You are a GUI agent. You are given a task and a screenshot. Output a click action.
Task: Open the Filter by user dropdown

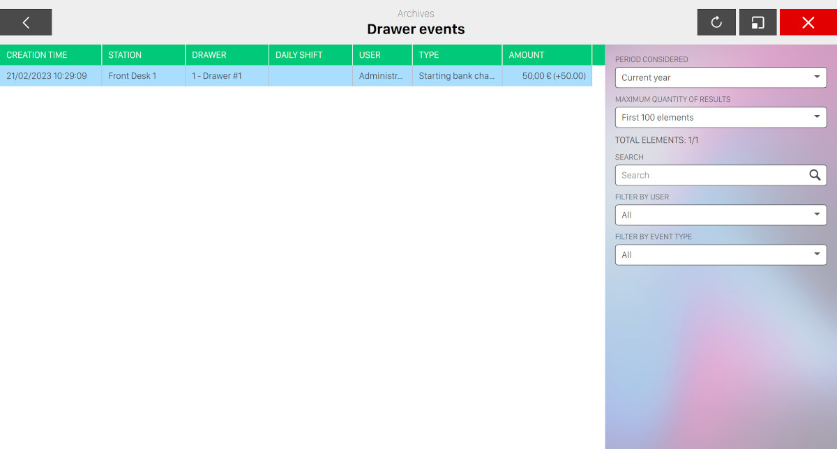(721, 215)
